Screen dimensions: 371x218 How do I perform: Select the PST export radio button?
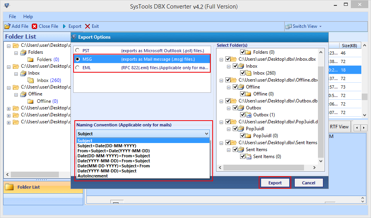click(x=77, y=50)
